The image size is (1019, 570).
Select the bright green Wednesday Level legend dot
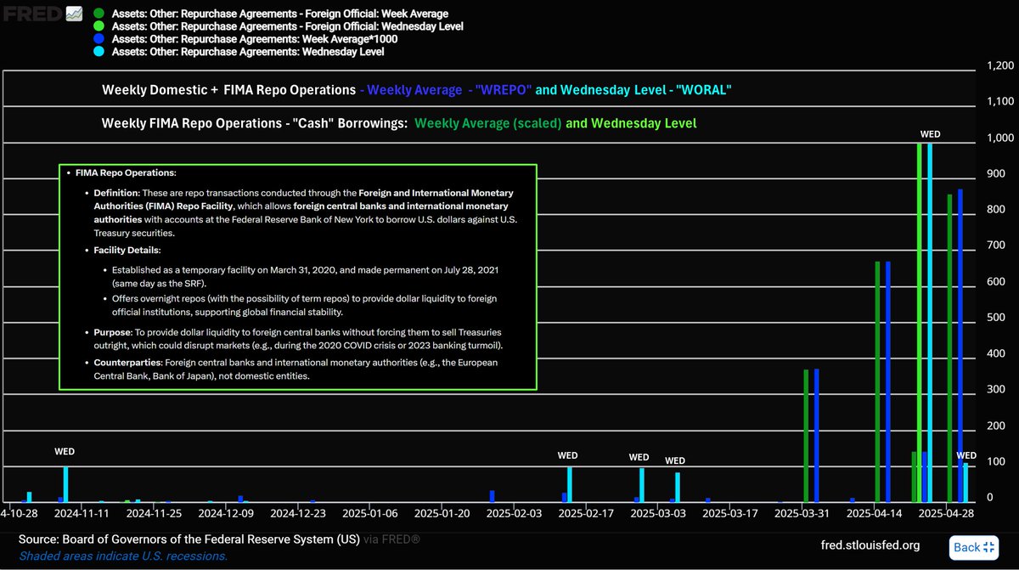click(99, 26)
